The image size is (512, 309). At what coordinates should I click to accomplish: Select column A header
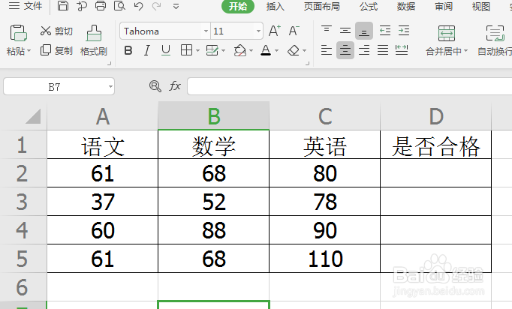point(103,116)
